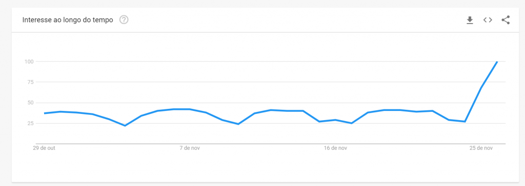Screen dimensions: 525x186
Task: Click the line point above '7 de nov'
Action: (x=190, y=109)
